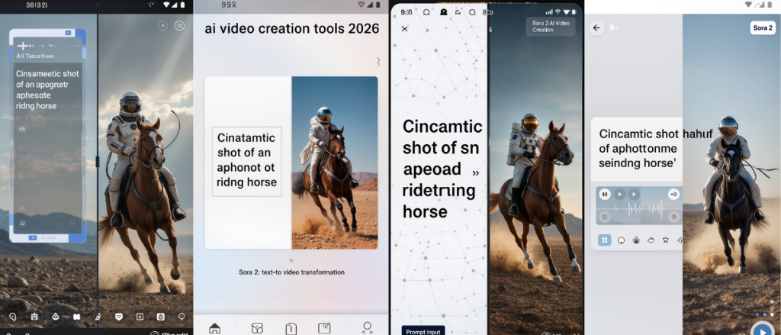Select the 'Cinsameetic shot' prompt on the dark phone

pyautogui.click(x=47, y=90)
